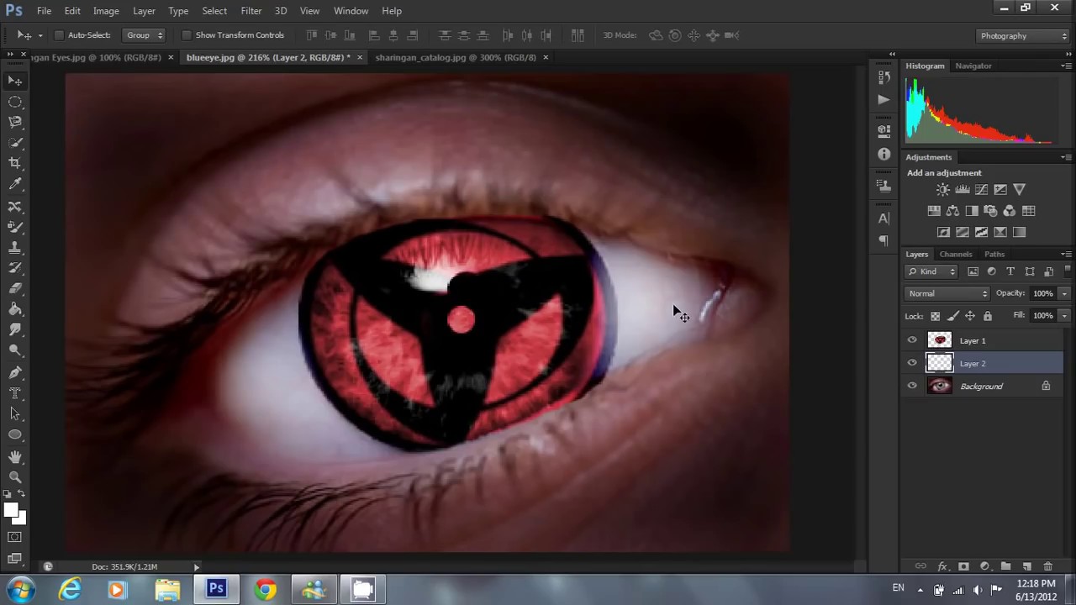Viewport: 1076px width, 605px height.
Task: Select the Pen tool
Action: coord(15,372)
